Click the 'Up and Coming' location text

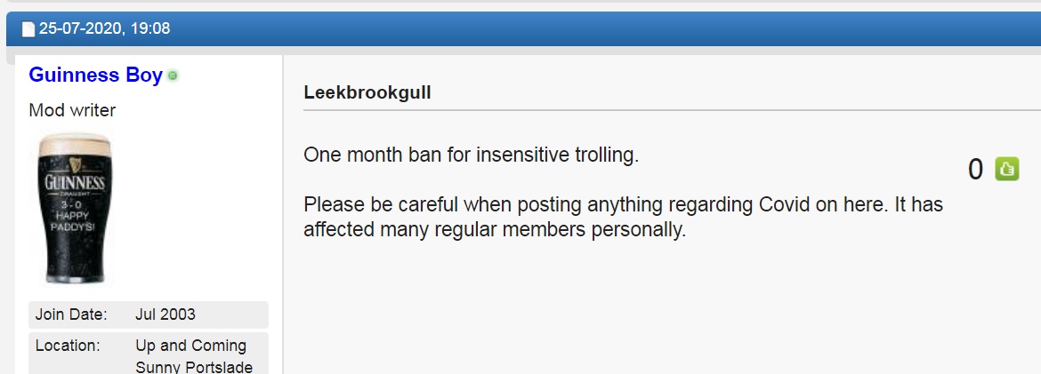click(190, 346)
